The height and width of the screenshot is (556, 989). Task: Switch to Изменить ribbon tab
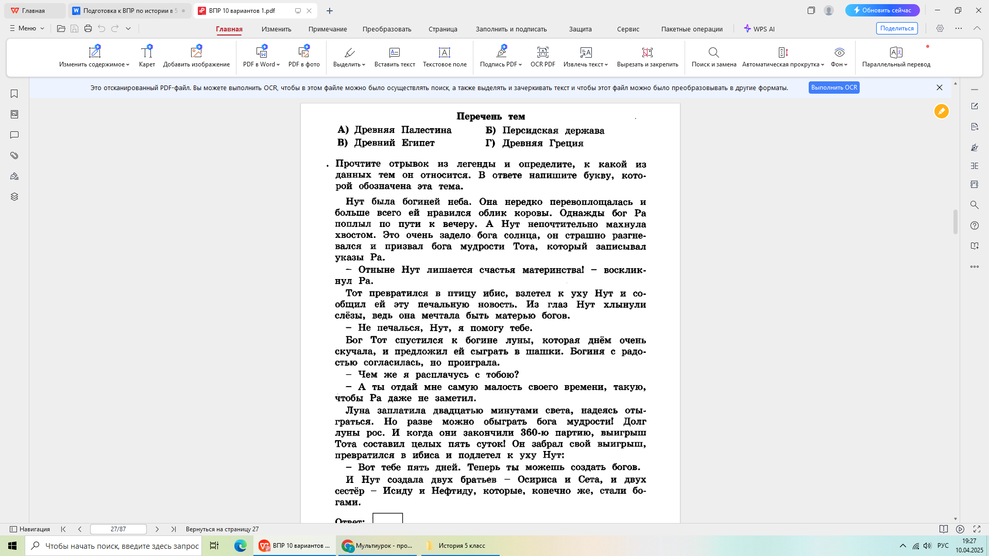click(x=276, y=29)
